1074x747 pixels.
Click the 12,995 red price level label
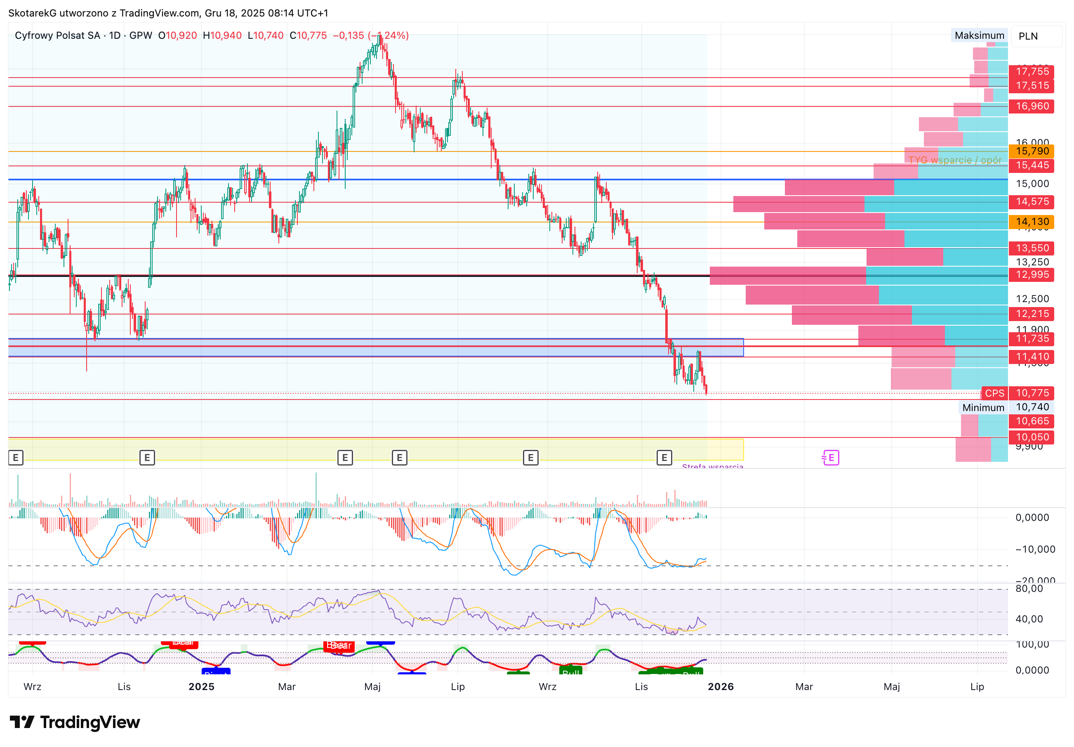pyautogui.click(x=1032, y=275)
